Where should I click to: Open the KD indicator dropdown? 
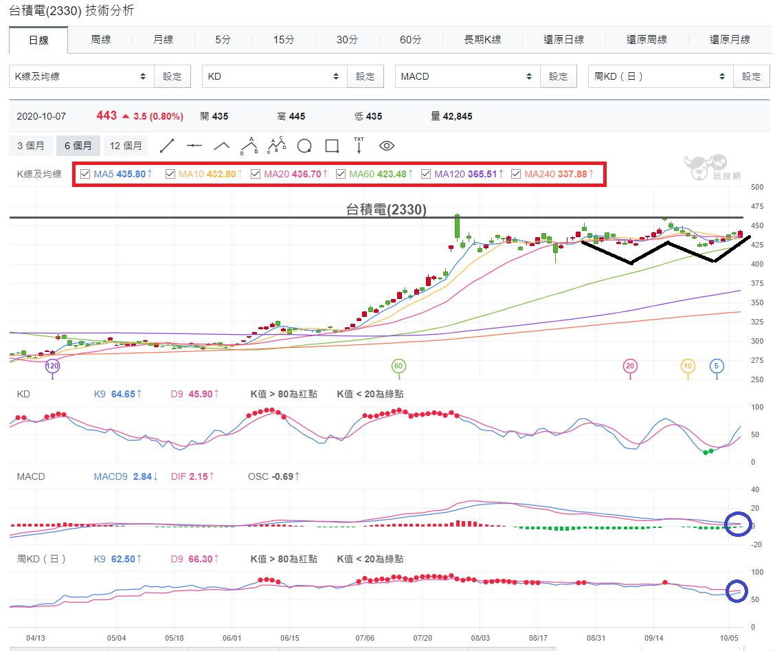pos(275,77)
